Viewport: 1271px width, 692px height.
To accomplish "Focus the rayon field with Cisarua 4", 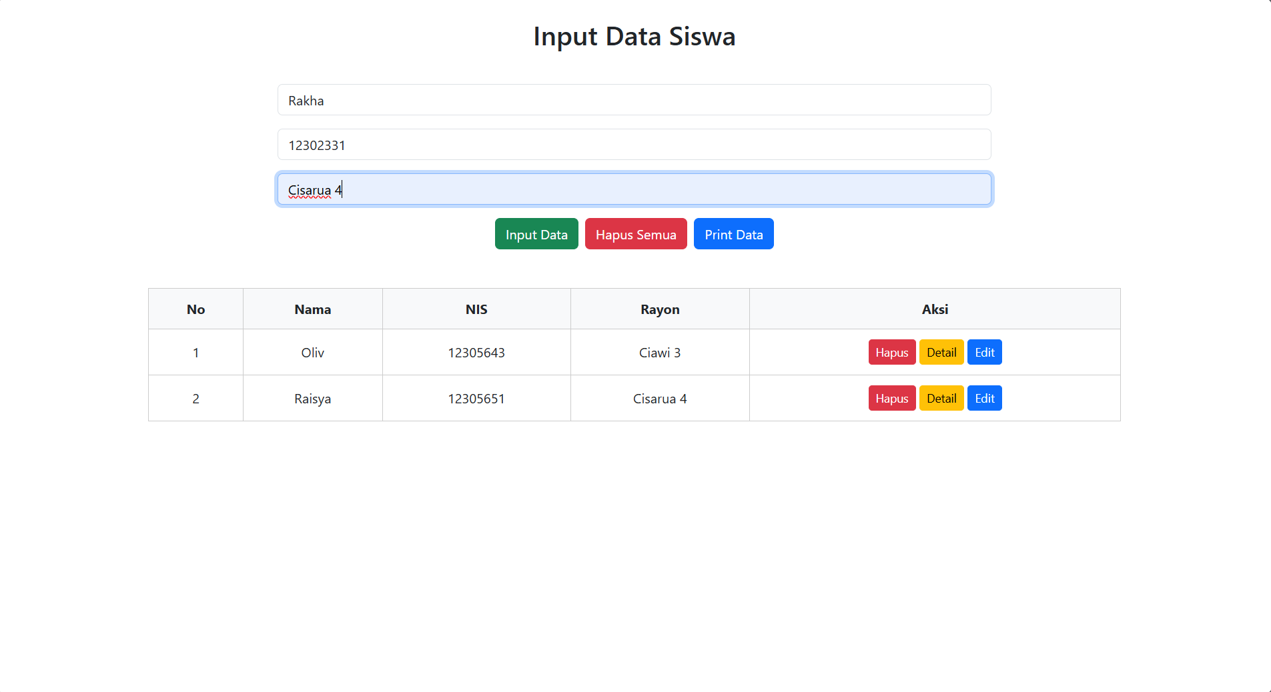I will point(634,189).
